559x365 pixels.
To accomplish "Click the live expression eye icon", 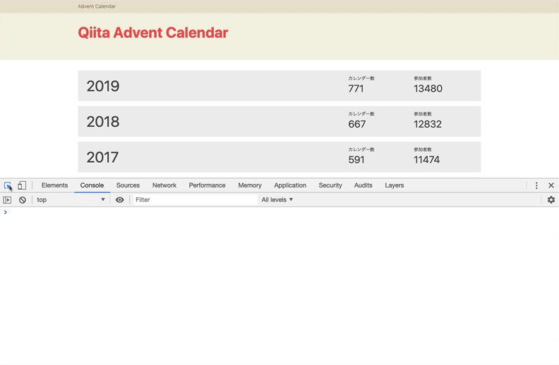I will tap(120, 200).
